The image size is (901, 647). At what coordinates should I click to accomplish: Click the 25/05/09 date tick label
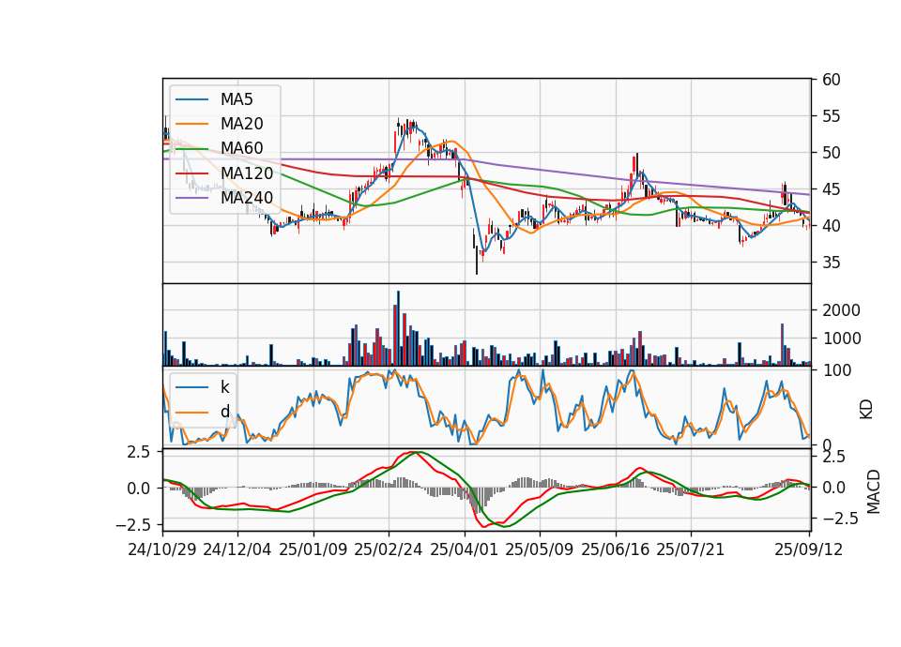pos(540,549)
